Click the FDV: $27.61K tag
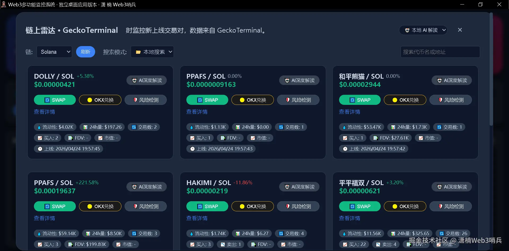Viewport: 509px width, 251px height. click(x=391, y=138)
